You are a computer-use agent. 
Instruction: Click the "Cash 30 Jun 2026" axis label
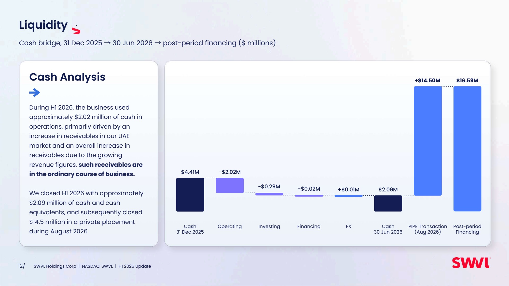(x=388, y=229)
